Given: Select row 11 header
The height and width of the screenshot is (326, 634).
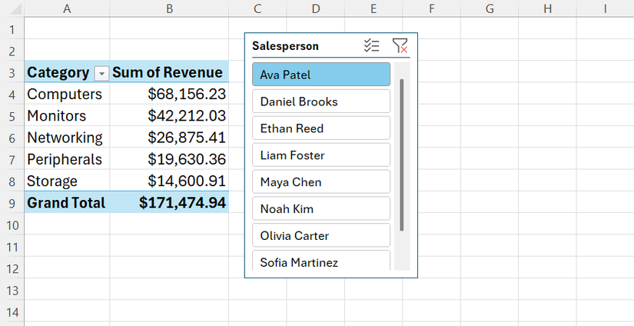Looking at the screenshot, I should click(12, 246).
